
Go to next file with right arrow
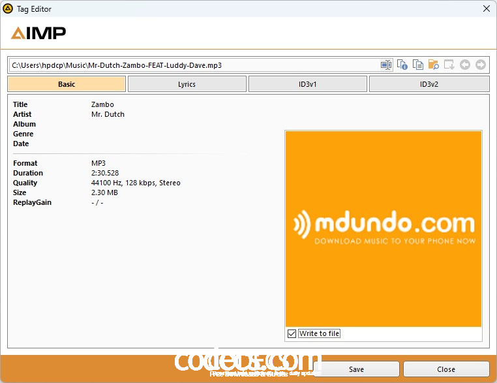coord(481,65)
